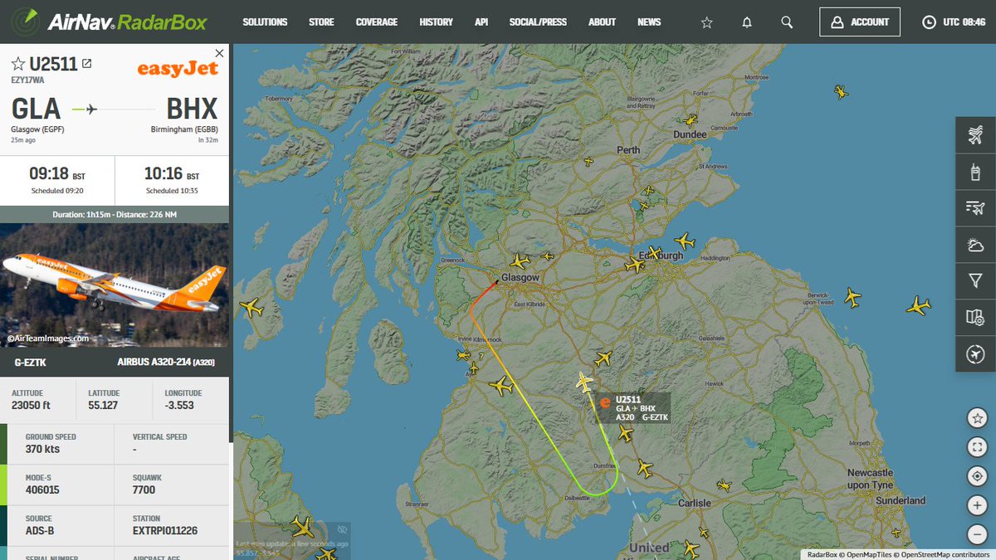Click the Airbus A320-214 aircraft type
Screen dimensions: 996x560
[x=168, y=363]
